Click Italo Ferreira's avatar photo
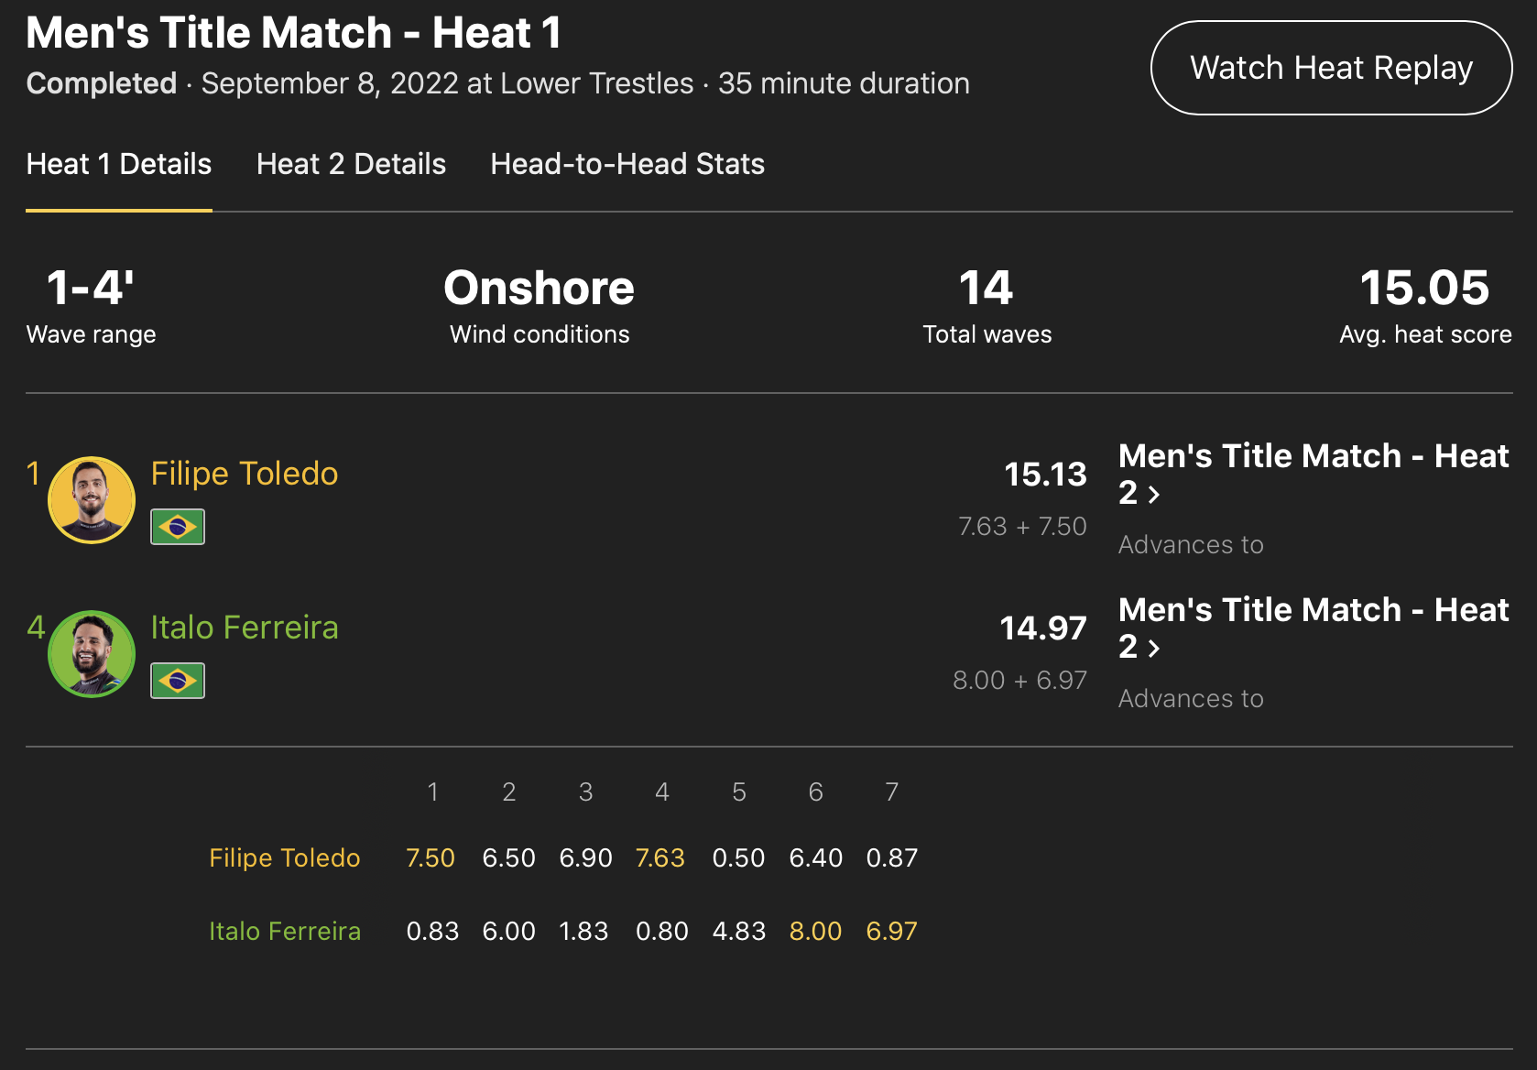Image resolution: width=1537 pixels, height=1070 pixels. point(92,654)
